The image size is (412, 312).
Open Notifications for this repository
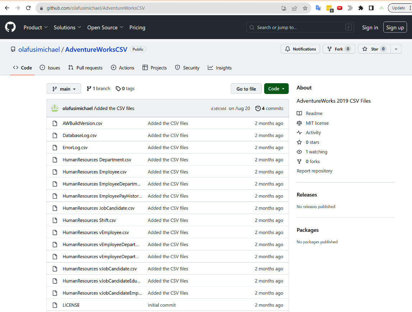pos(300,49)
